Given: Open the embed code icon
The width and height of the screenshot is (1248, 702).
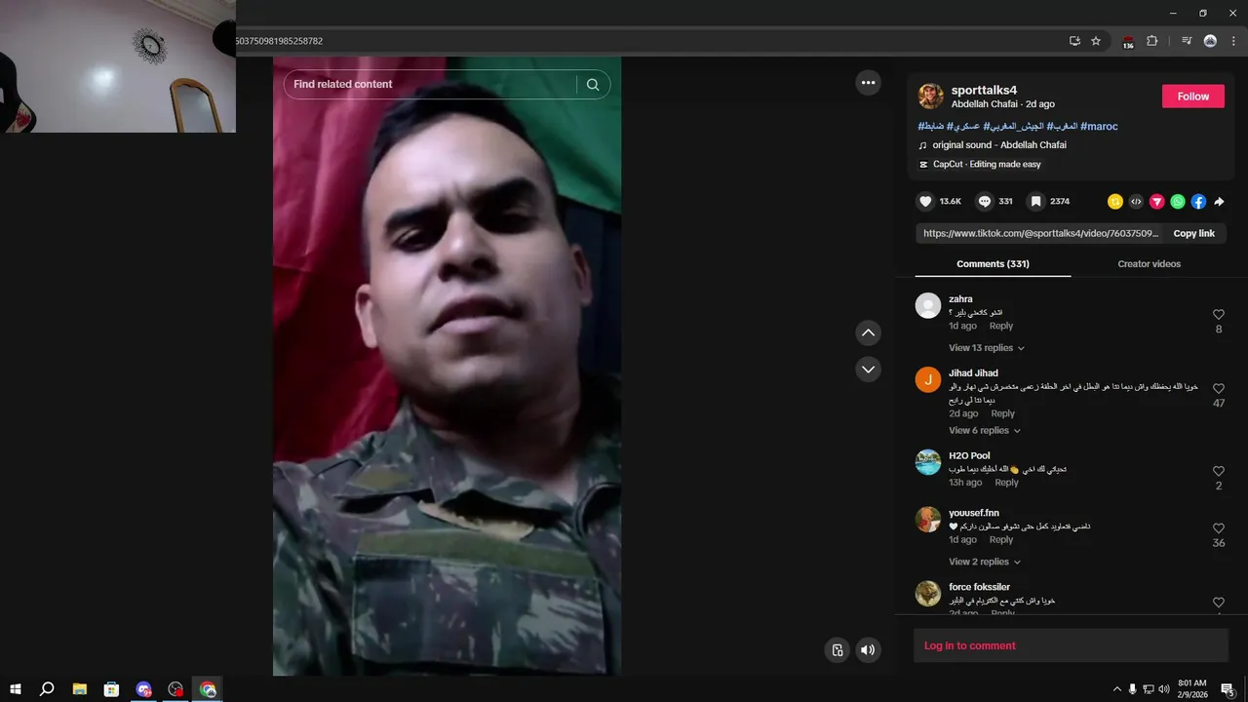Looking at the screenshot, I should click(x=1136, y=202).
